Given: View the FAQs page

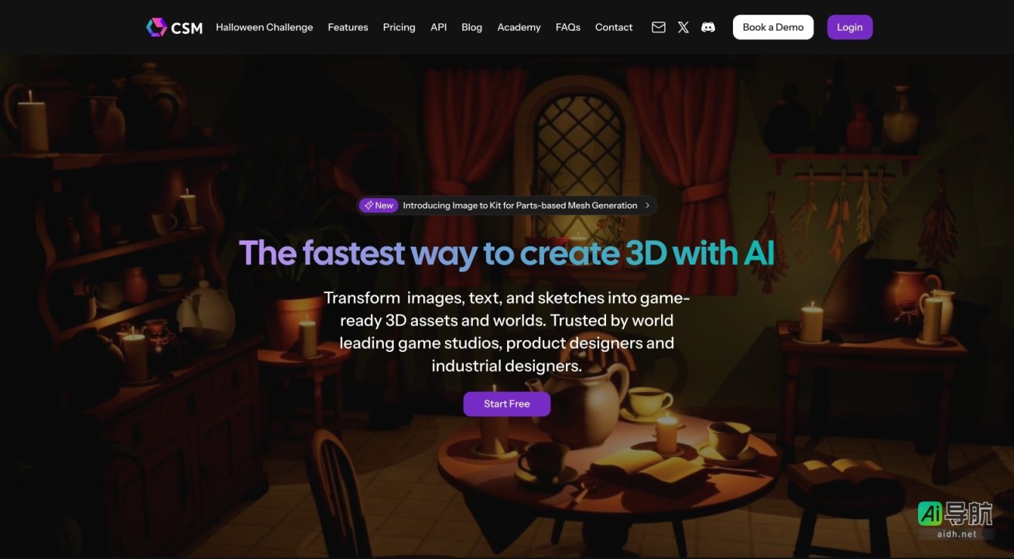Looking at the screenshot, I should 567,27.
